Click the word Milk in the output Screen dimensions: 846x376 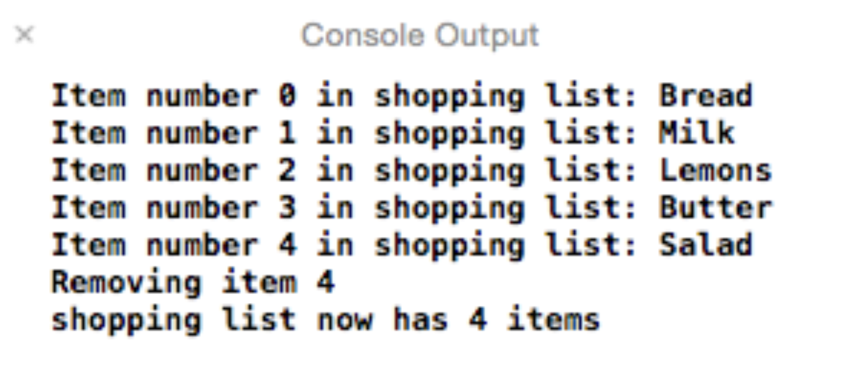click(697, 133)
